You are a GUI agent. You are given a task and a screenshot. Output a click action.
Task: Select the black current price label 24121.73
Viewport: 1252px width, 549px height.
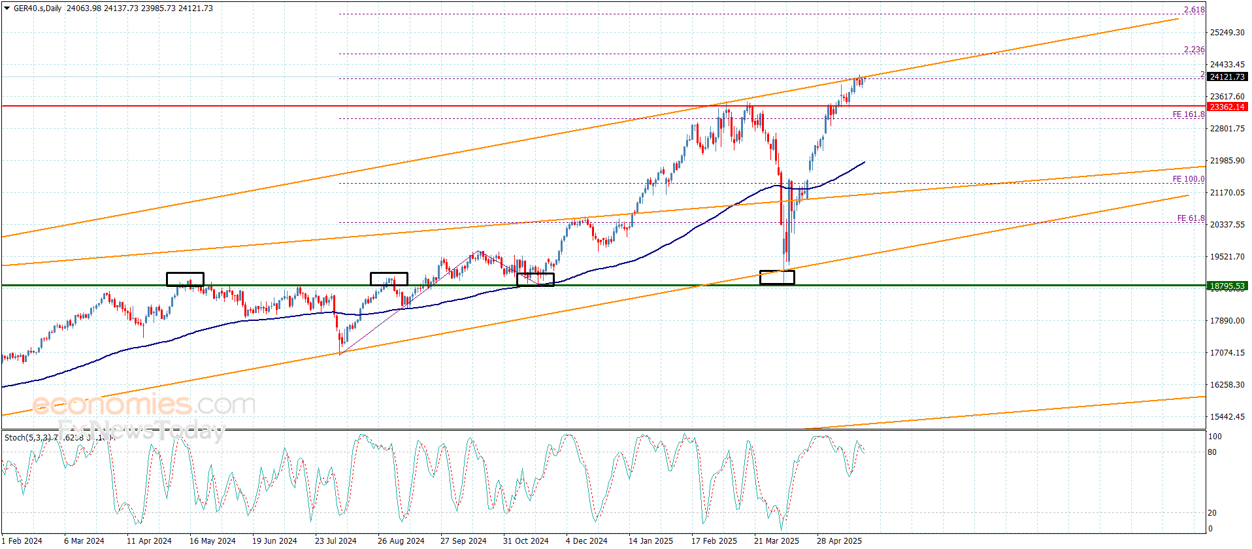click(1227, 77)
